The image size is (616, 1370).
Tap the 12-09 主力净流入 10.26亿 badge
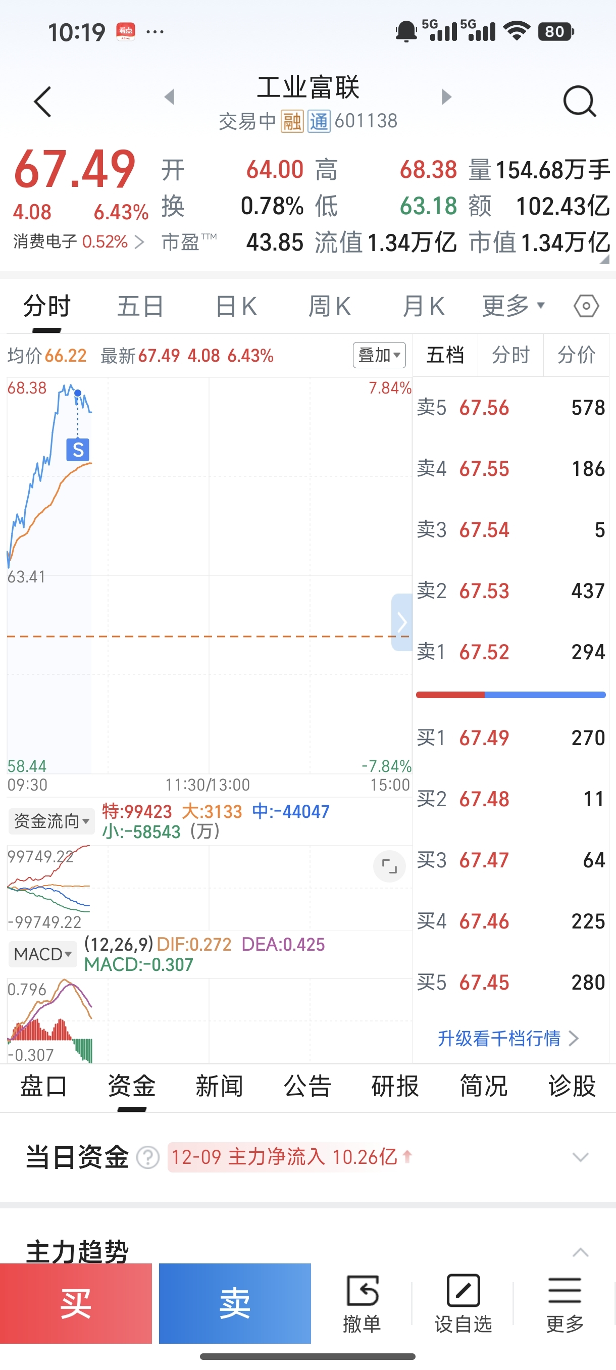pos(291,1157)
